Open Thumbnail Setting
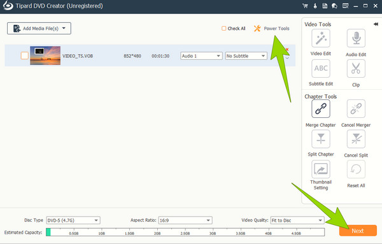 [321, 169]
